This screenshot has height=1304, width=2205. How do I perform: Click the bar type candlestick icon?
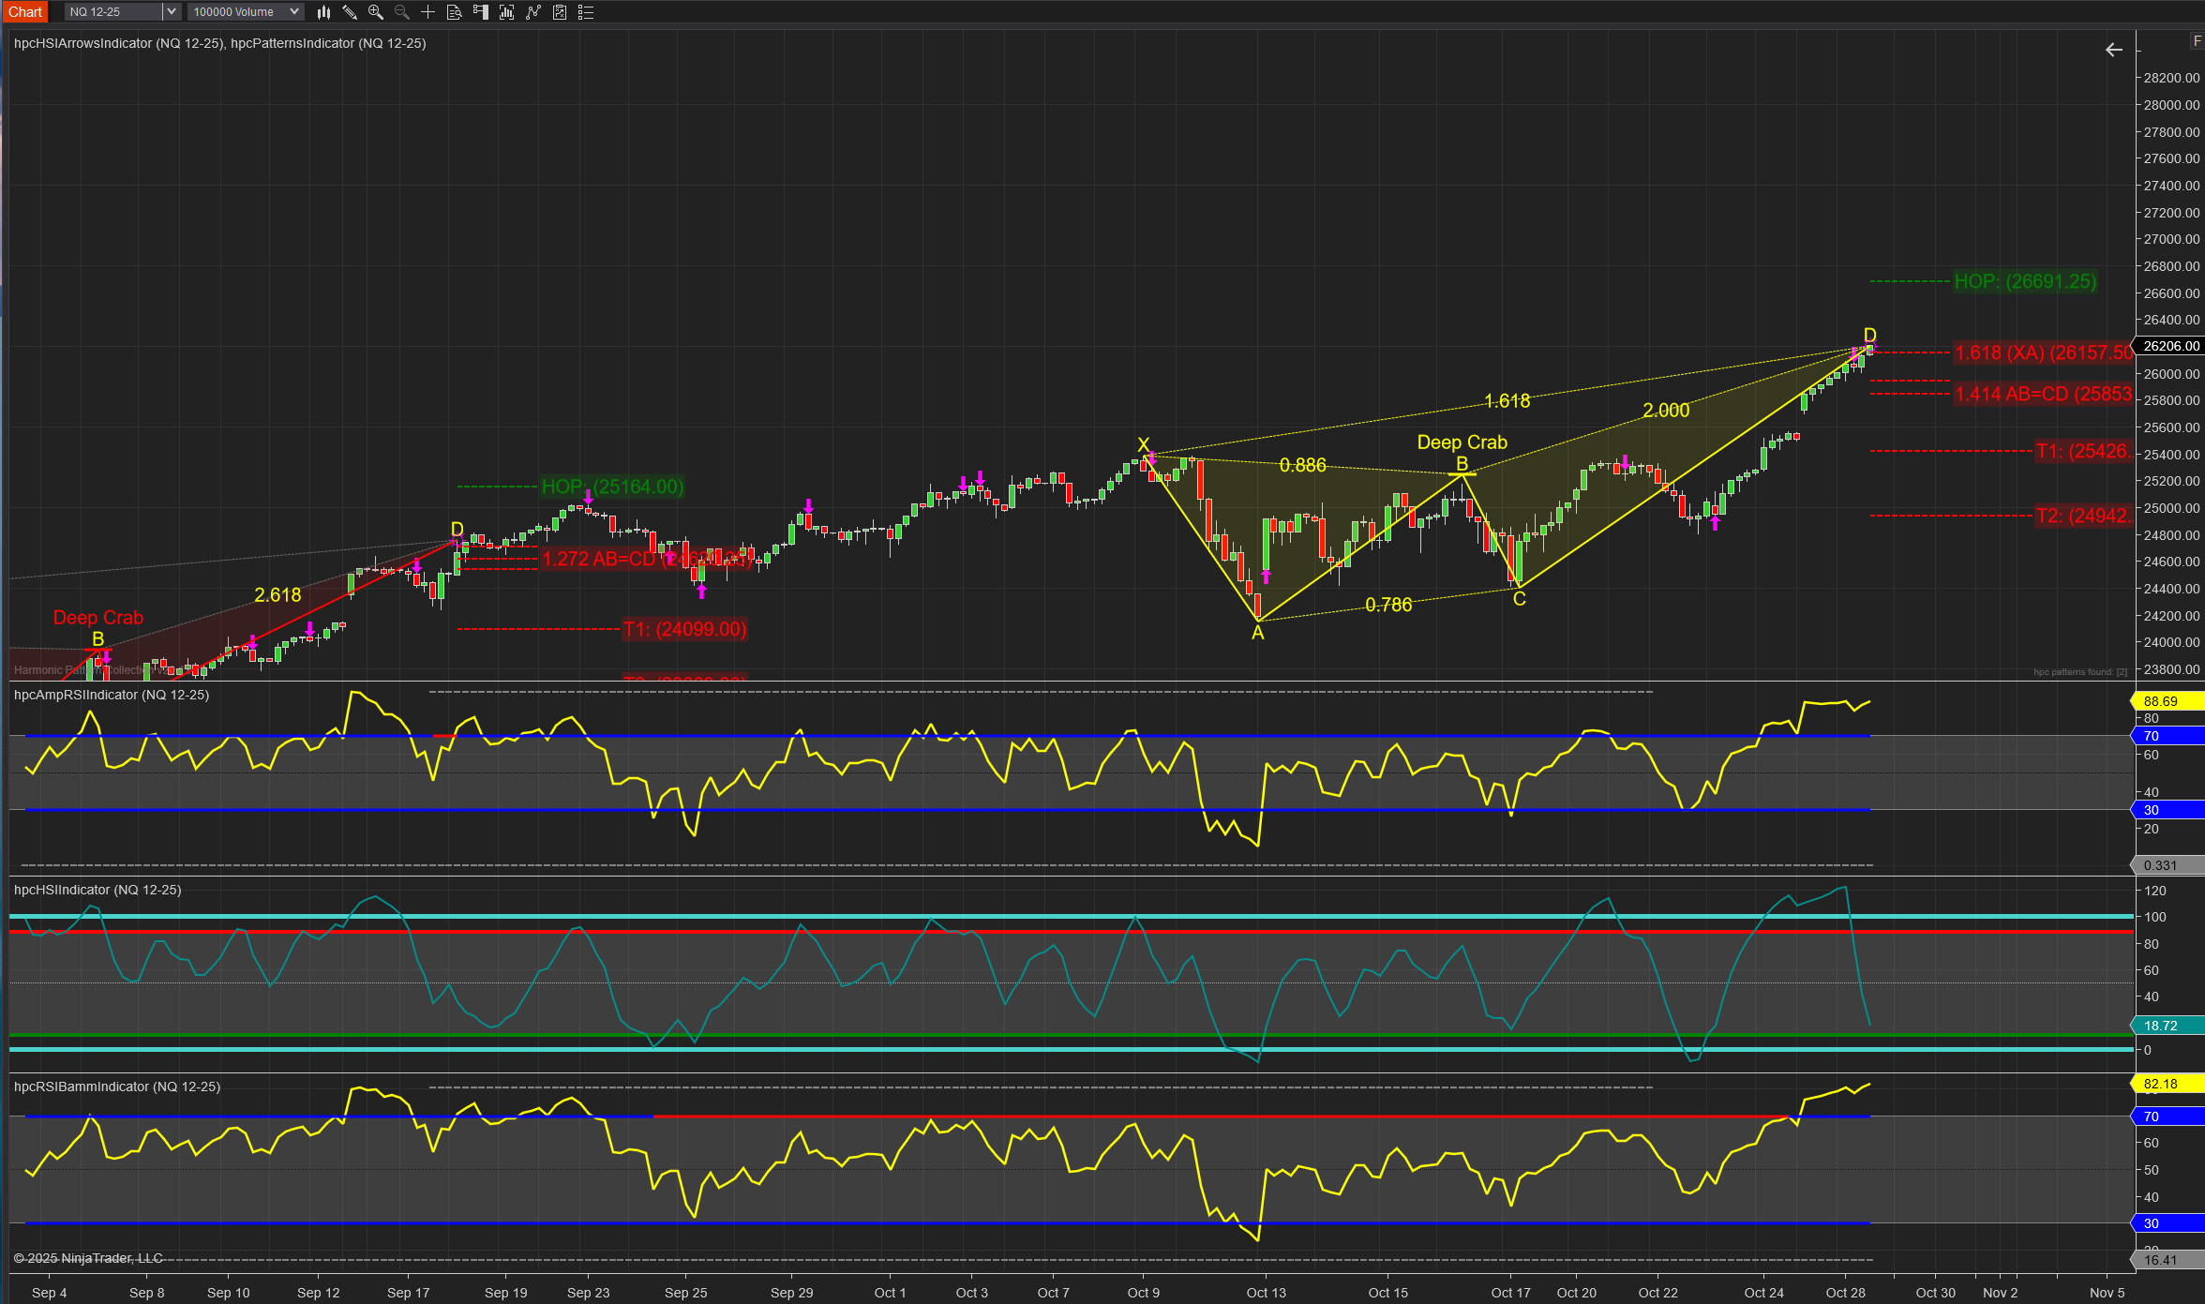pyautogui.click(x=323, y=12)
